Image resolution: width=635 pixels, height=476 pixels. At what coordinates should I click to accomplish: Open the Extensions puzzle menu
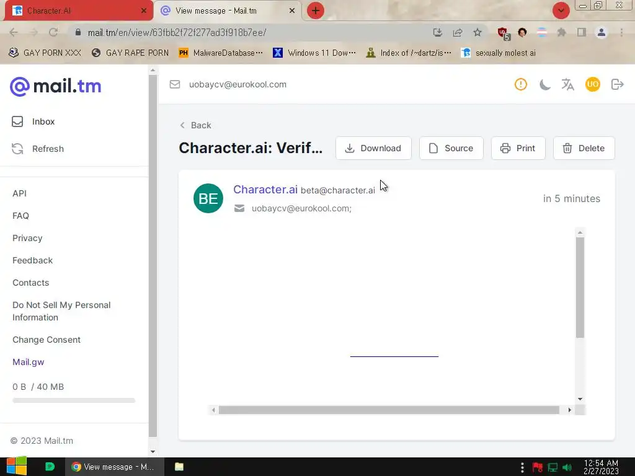tap(561, 32)
